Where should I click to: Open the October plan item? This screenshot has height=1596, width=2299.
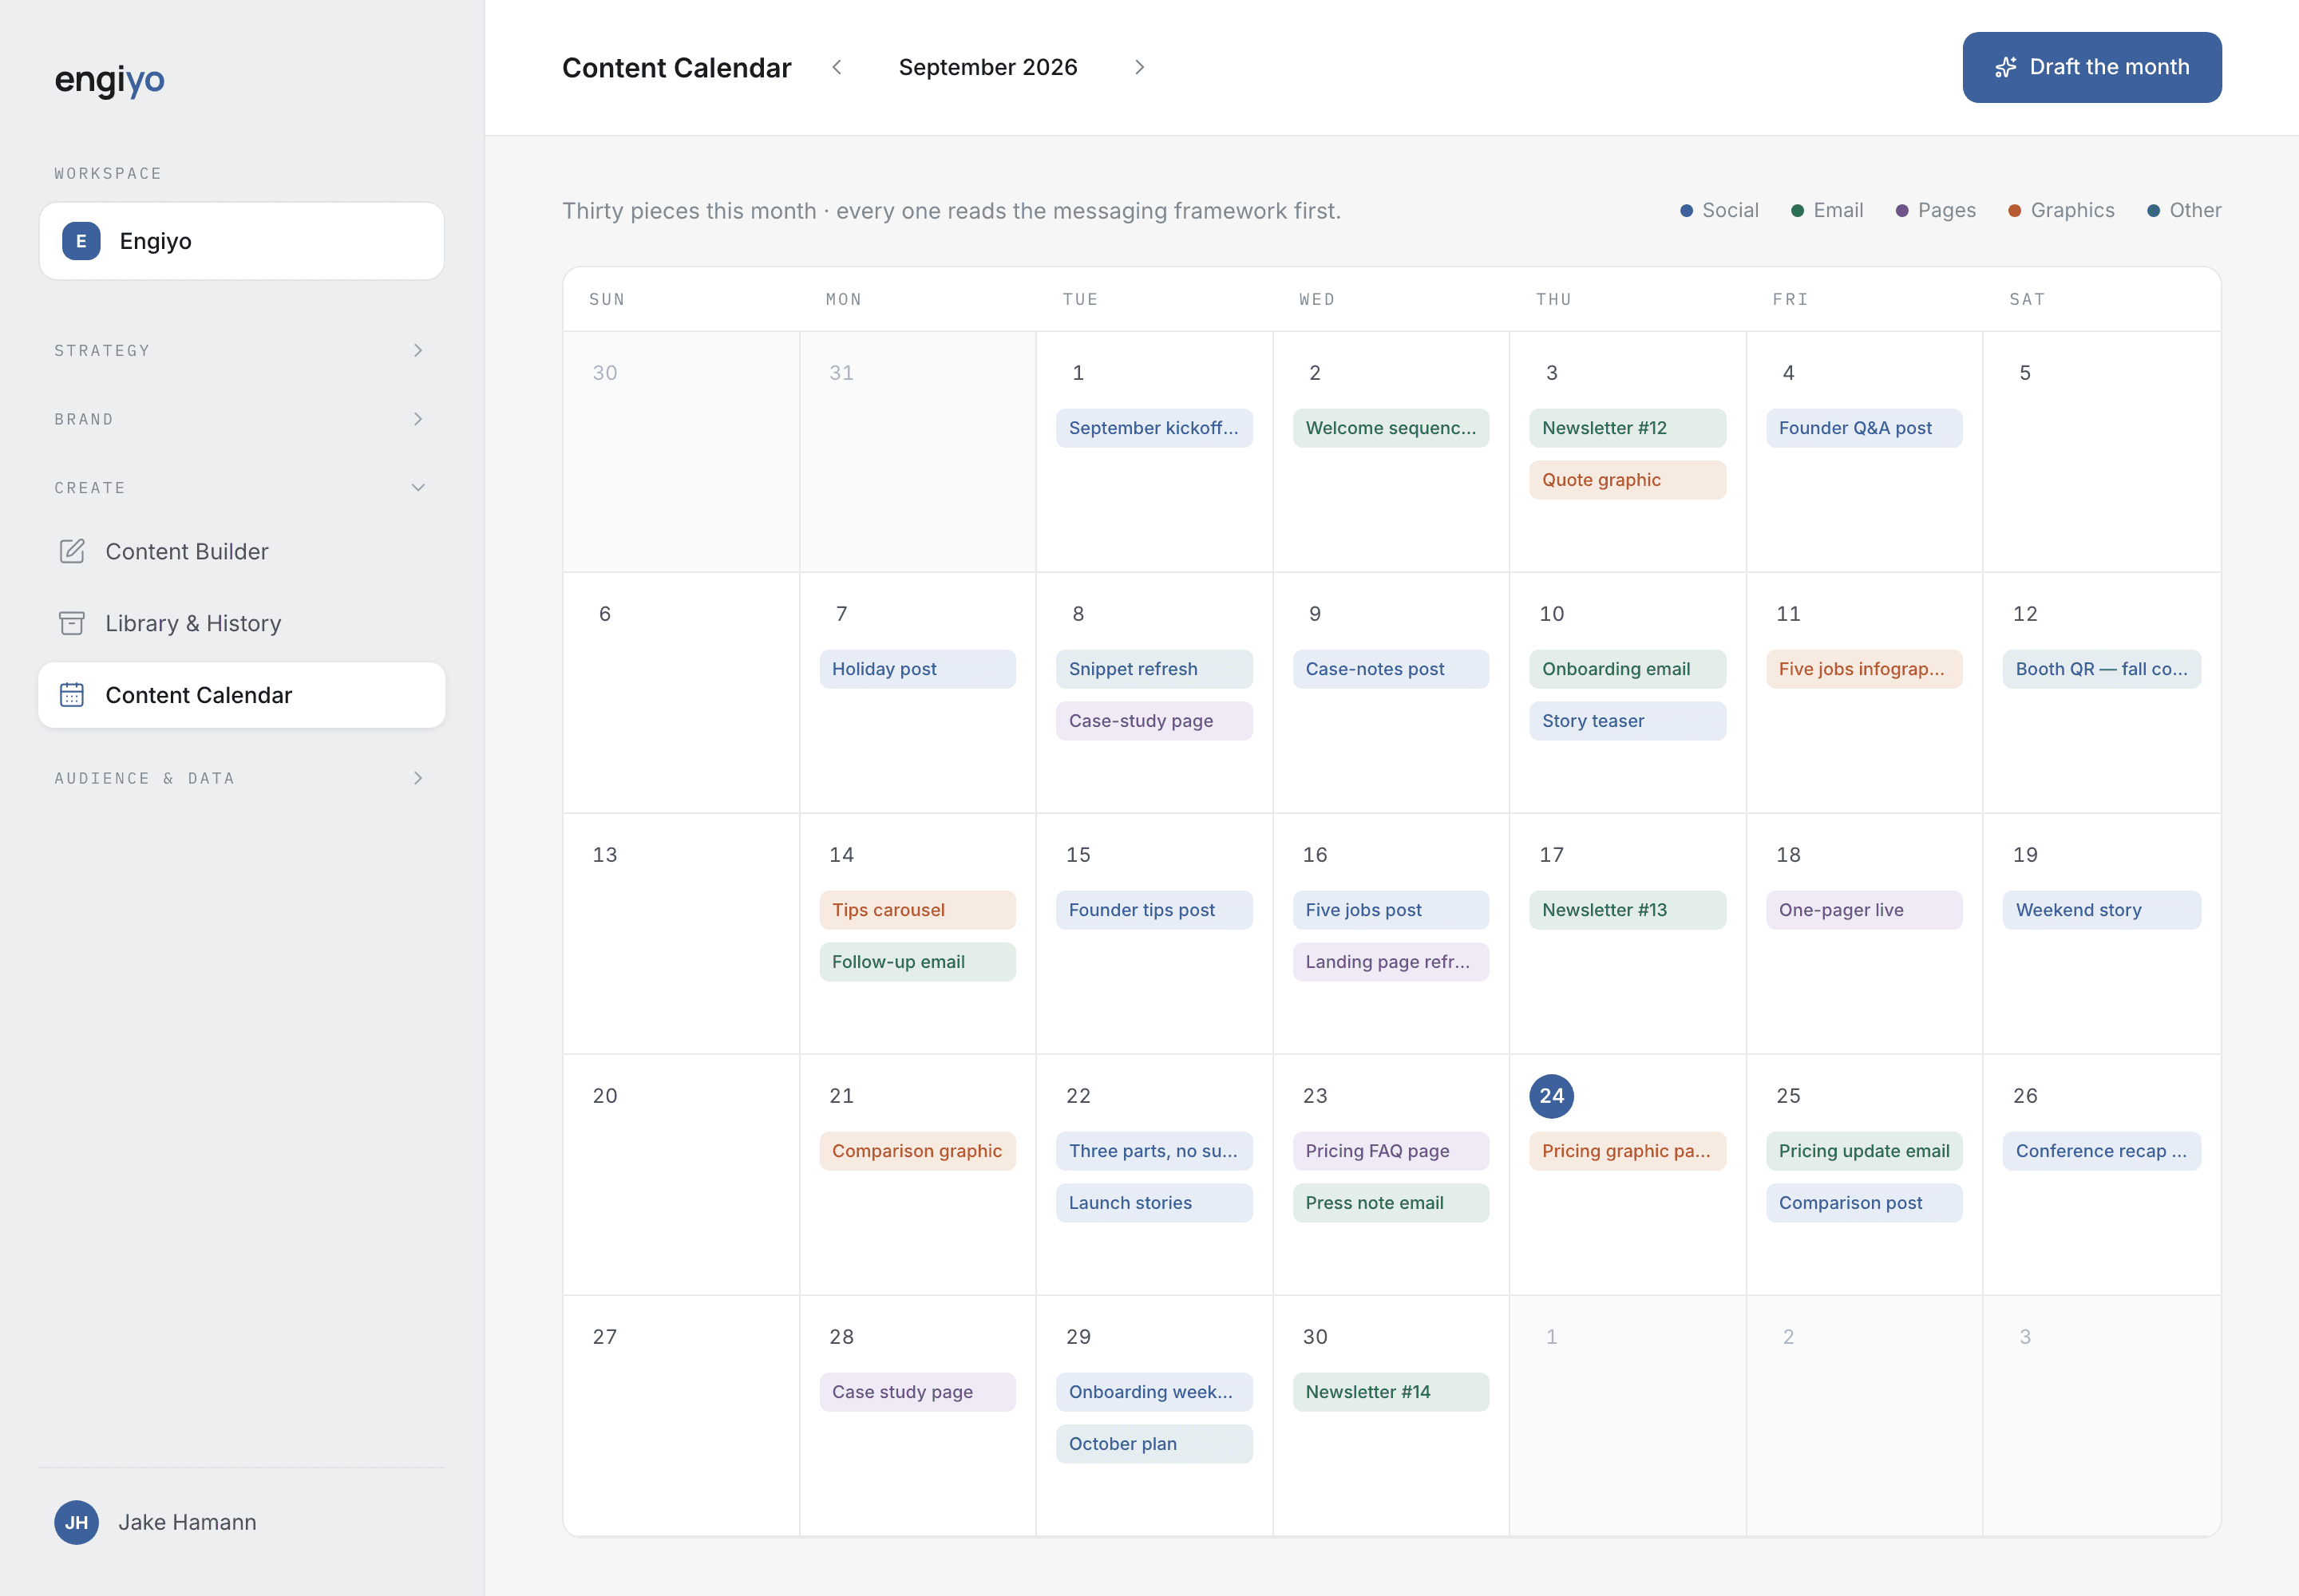(1154, 1444)
